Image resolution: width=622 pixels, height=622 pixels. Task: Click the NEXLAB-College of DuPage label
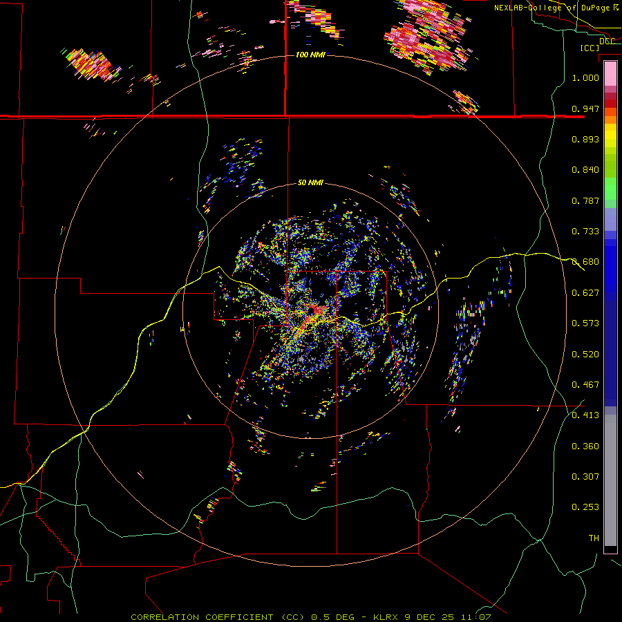point(553,8)
